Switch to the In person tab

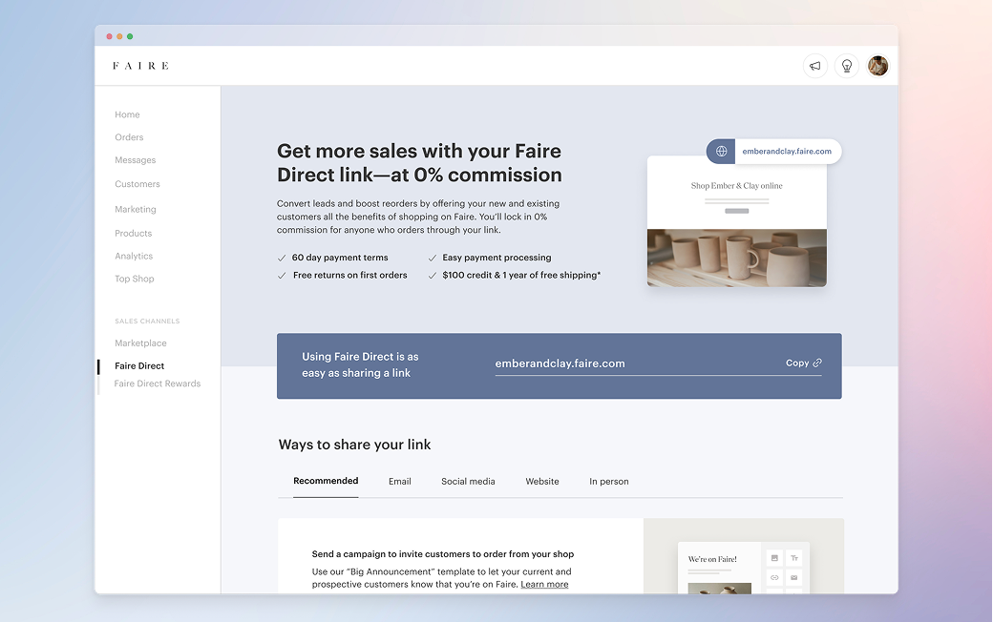click(609, 482)
